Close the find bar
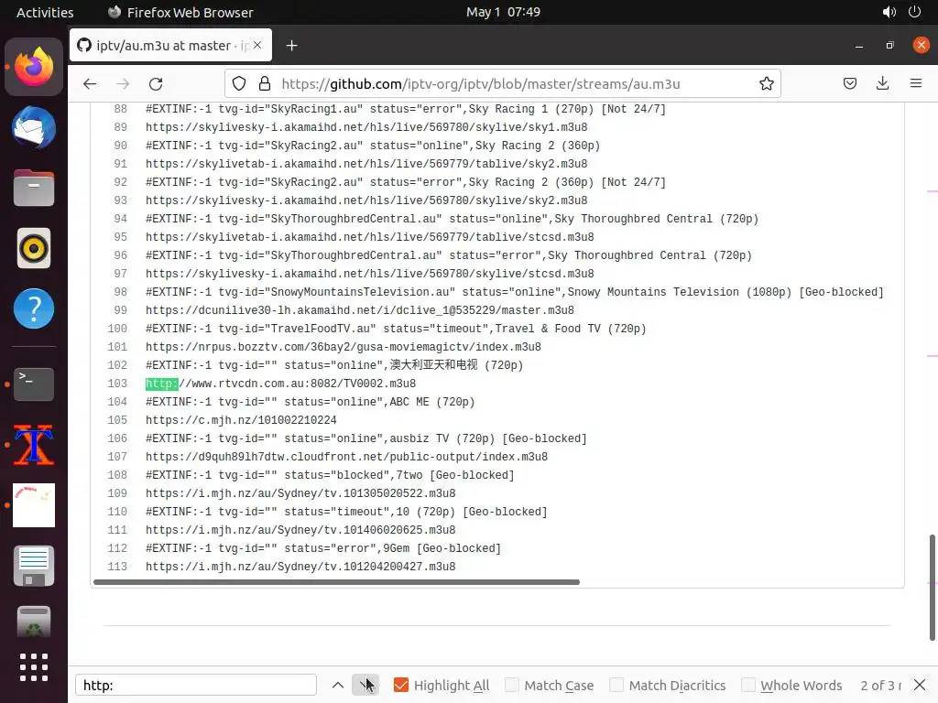 [920, 685]
